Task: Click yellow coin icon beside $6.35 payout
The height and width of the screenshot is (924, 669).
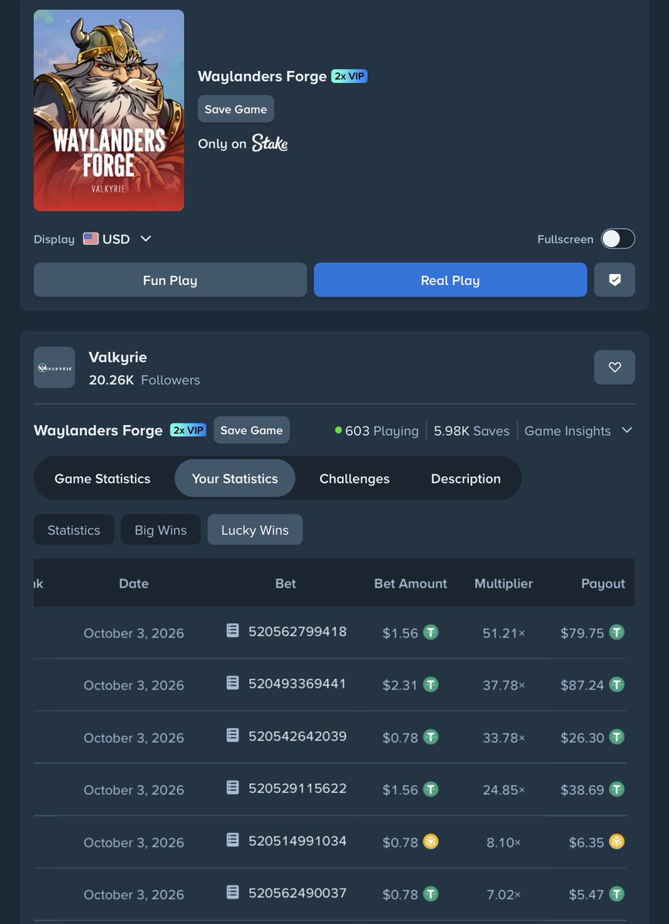Action: point(617,842)
